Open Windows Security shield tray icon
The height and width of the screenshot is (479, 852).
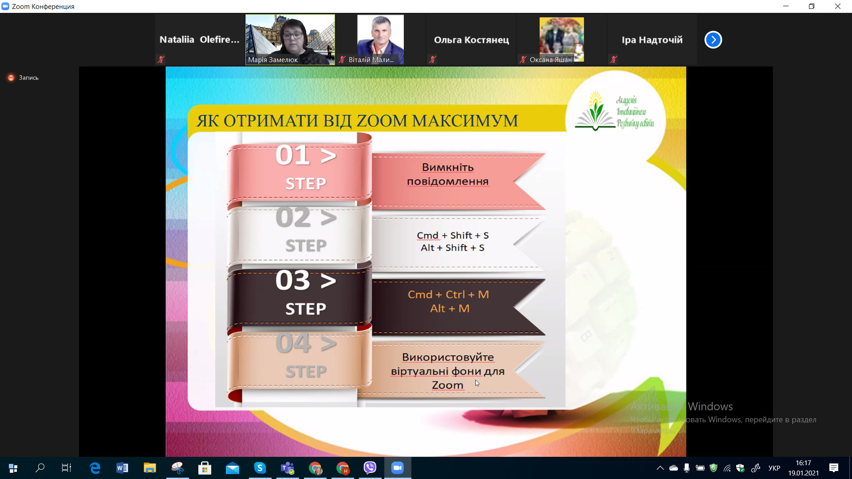740,468
